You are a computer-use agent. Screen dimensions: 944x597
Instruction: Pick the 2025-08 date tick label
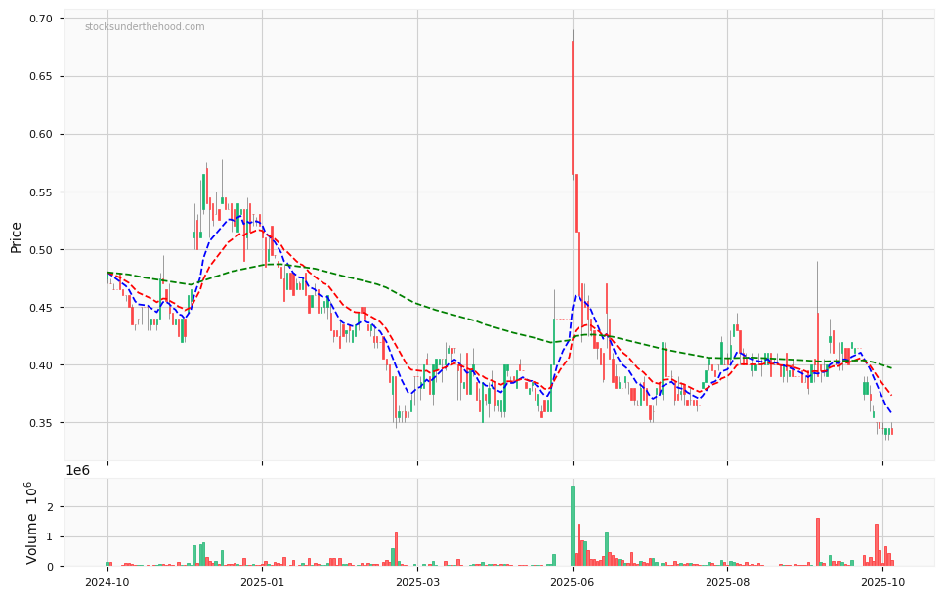point(727,582)
